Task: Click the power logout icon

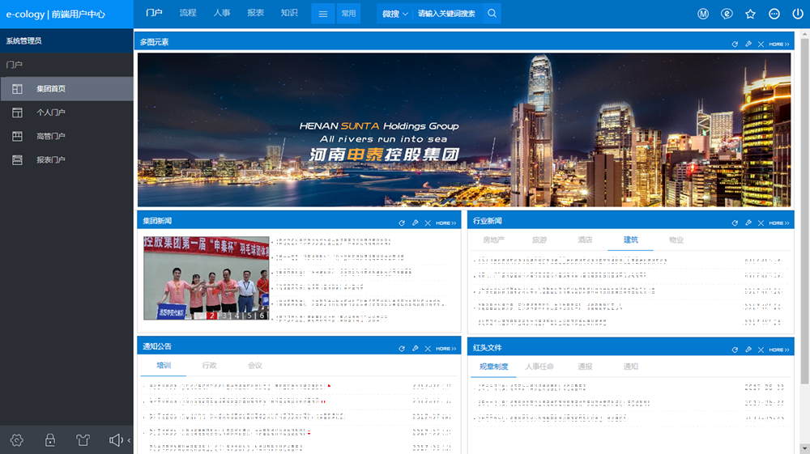Action: [x=798, y=14]
